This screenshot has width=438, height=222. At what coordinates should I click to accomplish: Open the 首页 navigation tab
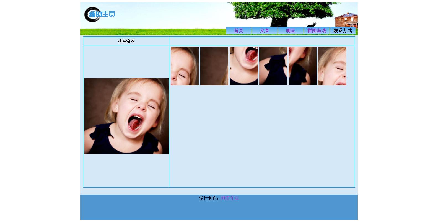[239, 30]
